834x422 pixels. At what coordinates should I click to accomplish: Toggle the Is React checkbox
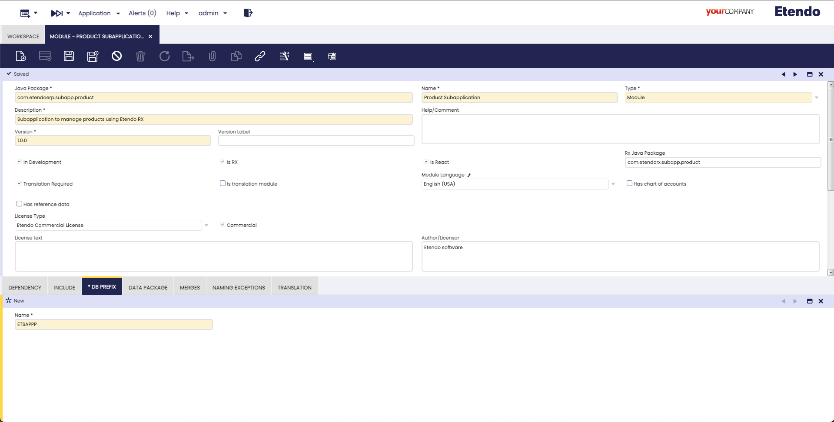point(426,162)
